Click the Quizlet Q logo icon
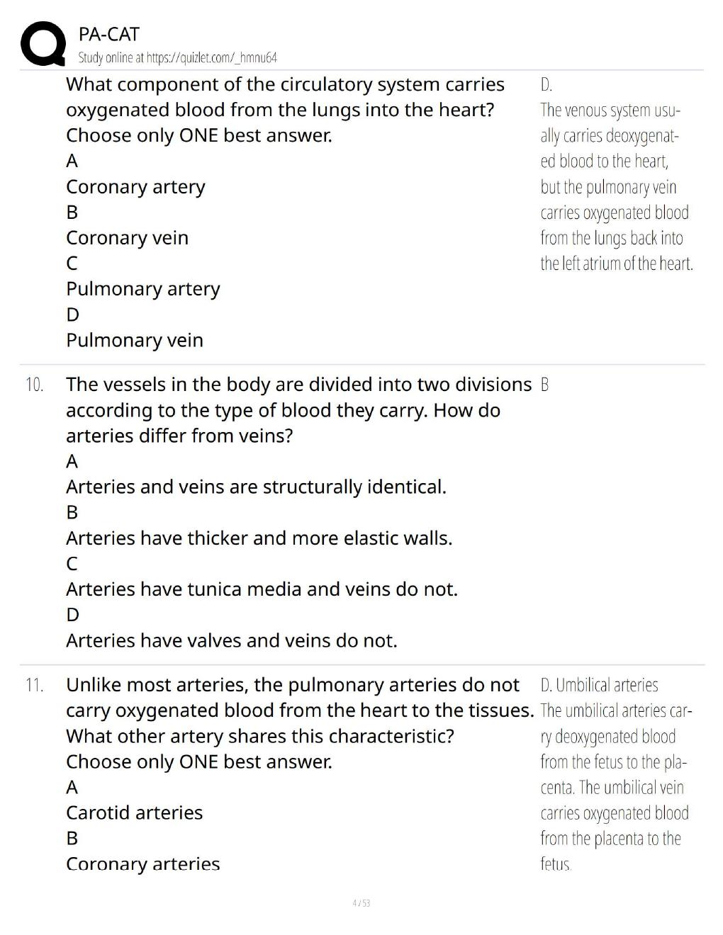 [42, 45]
